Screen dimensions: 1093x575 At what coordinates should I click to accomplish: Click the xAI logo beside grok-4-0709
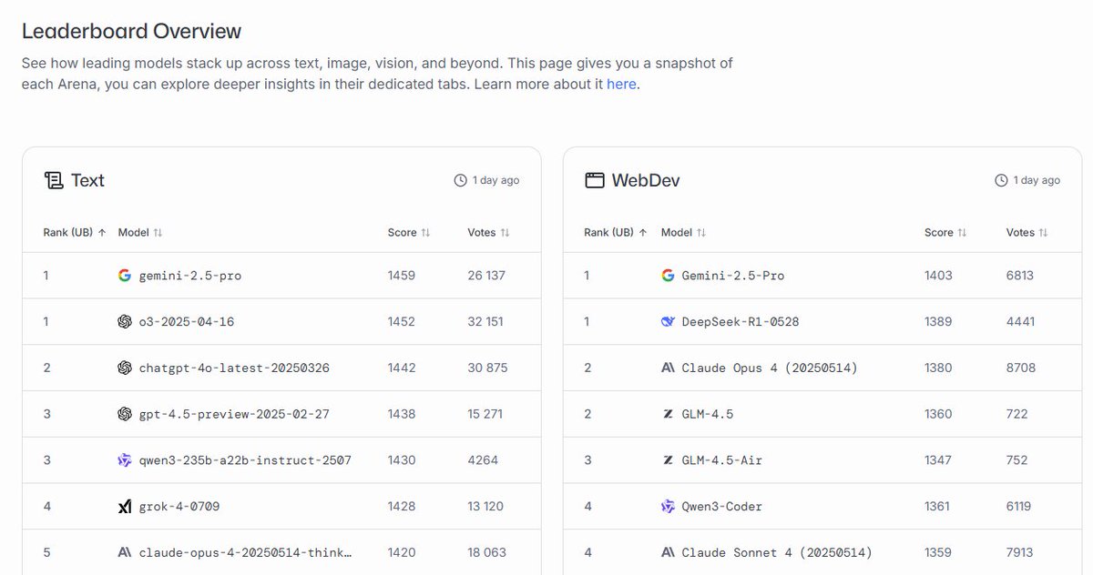tap(125, 506)
